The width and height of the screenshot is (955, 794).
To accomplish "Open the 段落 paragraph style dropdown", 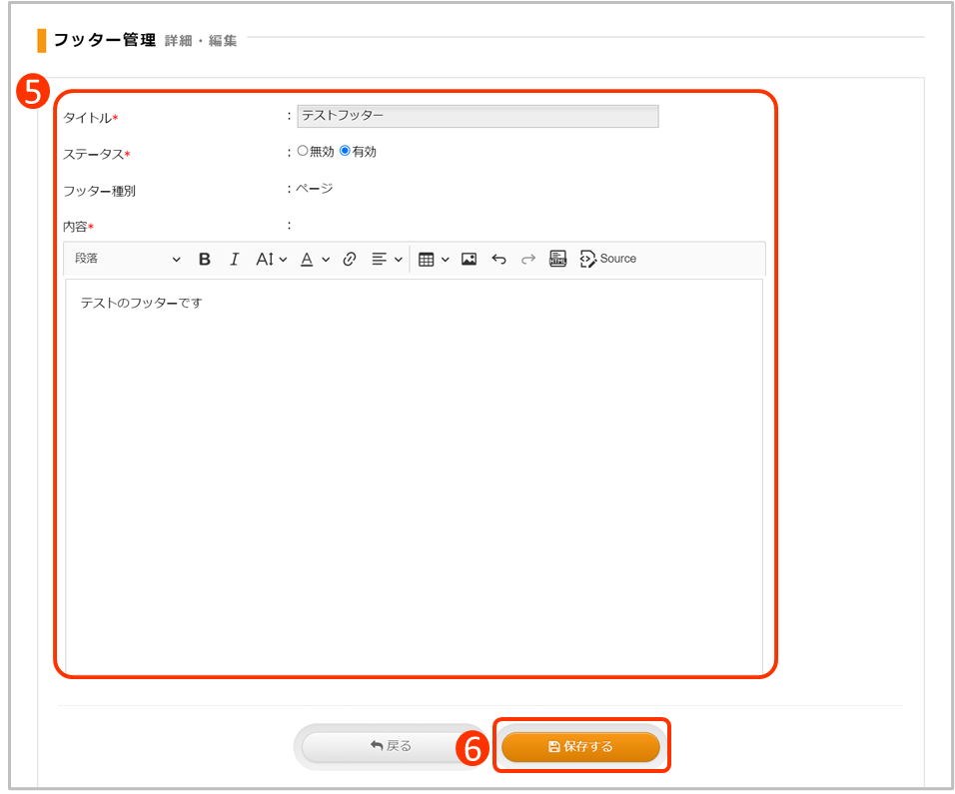I will pyautogui.click(x=128, y=259).
